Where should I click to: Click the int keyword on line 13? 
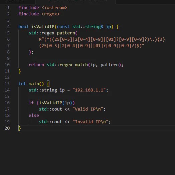pyautogui.click(x=22, y=84)
